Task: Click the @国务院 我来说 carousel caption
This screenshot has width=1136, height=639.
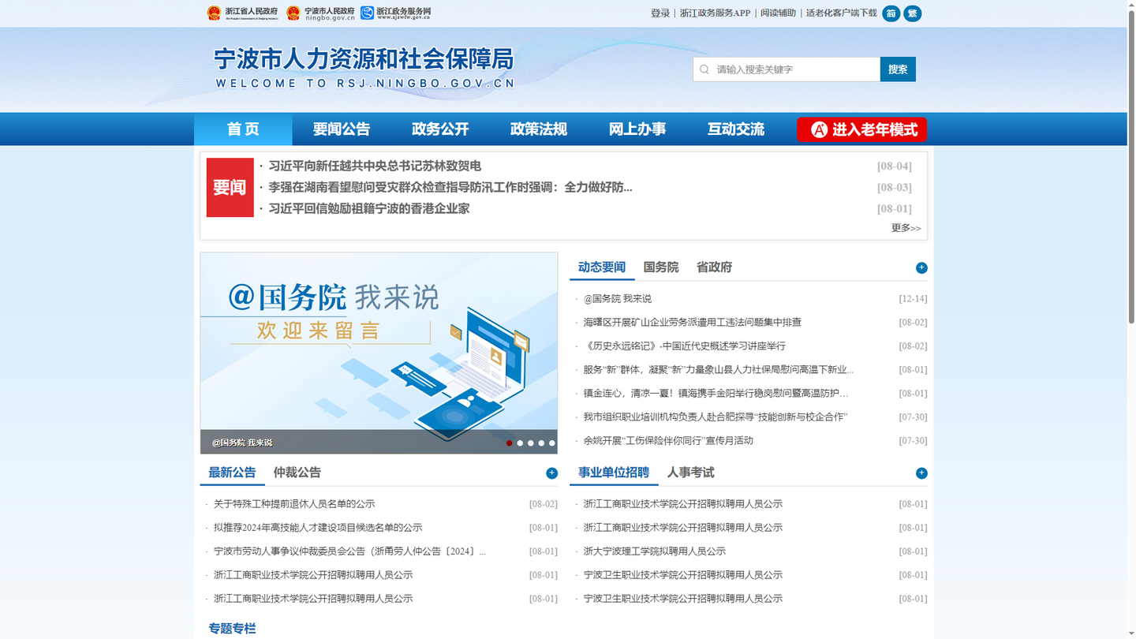Action: click(242, 443)
